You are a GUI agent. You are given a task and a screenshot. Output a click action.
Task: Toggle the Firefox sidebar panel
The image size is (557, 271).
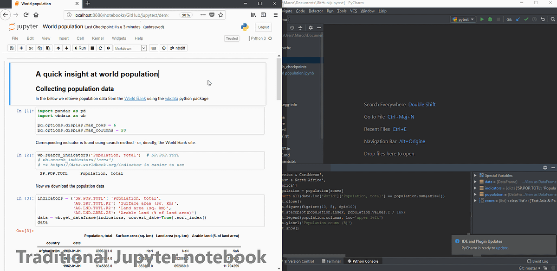coord(263,15)
